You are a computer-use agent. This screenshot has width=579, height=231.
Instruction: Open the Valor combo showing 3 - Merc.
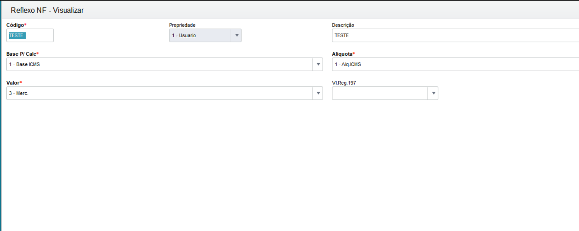coord(164,93)
